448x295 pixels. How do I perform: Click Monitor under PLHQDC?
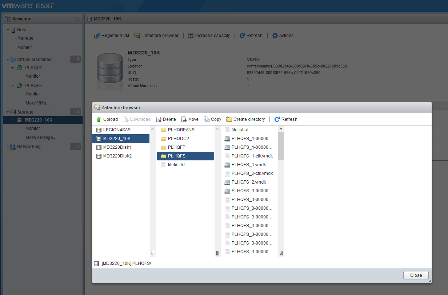33,76
